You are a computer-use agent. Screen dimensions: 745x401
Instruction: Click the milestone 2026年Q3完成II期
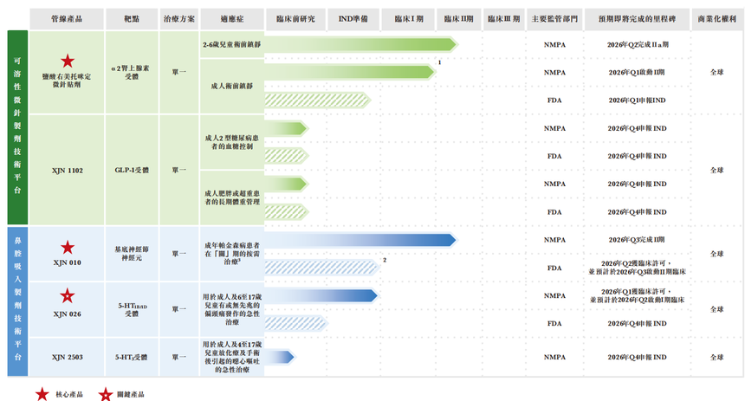tap(637, 240)
